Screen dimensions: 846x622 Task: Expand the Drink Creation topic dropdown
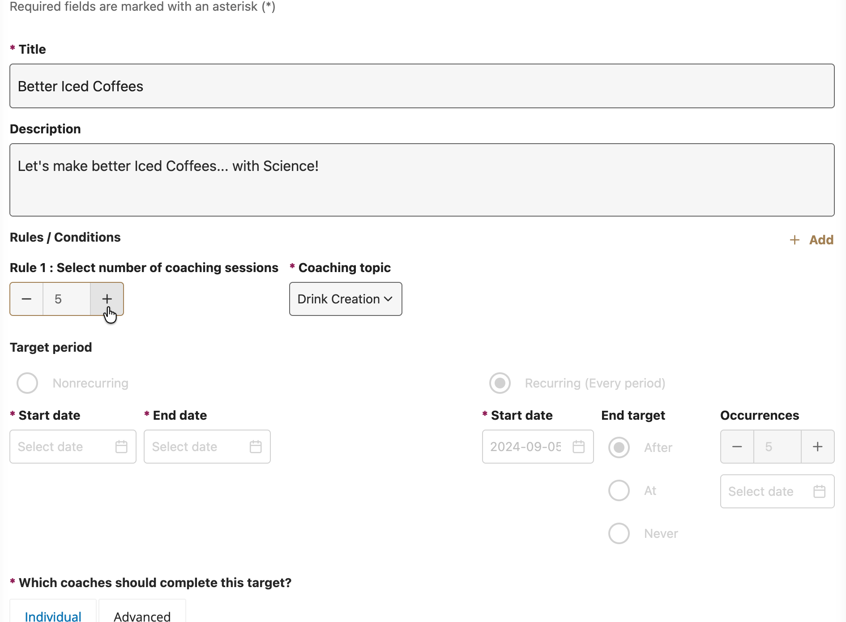coord(346,299)
